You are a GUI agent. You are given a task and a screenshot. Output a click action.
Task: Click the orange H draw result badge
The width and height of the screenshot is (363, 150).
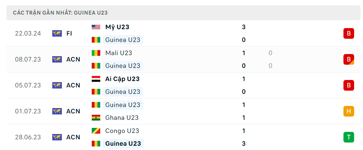[x=348, y=111]
